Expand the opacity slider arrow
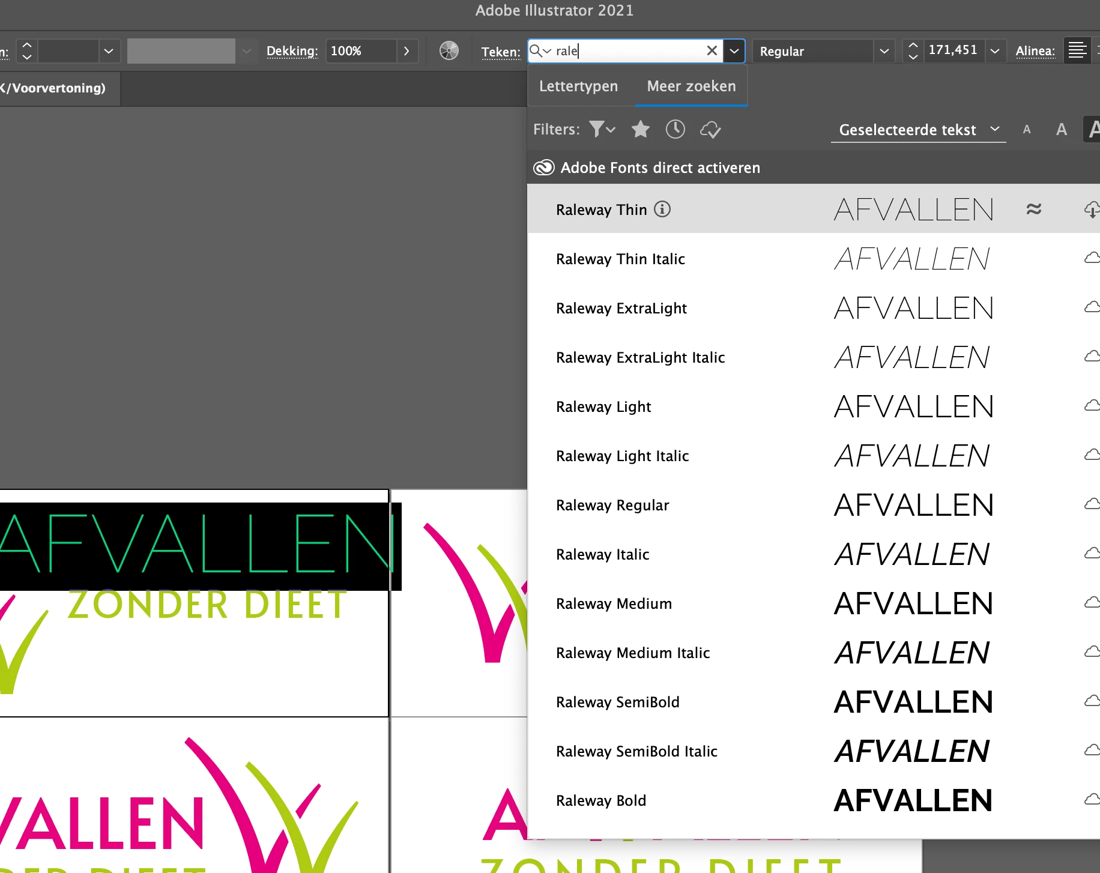The width and height of the screenshot is (1100, 873). (x=406, y=51)
